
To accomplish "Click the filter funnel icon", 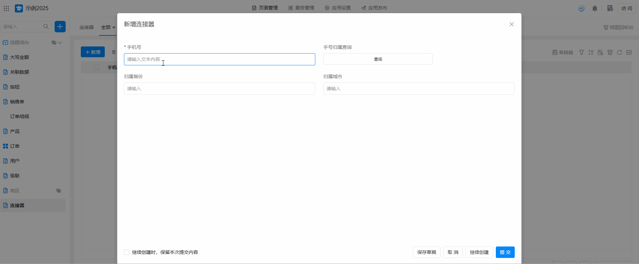I will pos(581,53).
